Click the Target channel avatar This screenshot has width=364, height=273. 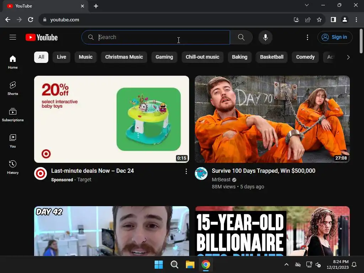41,173
